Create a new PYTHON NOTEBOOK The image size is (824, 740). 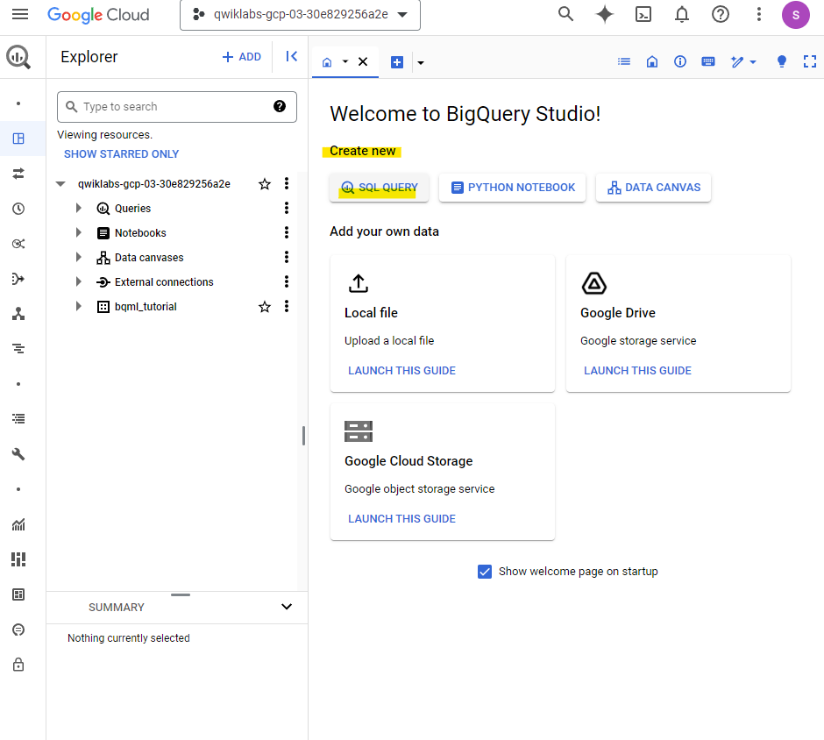513,188
